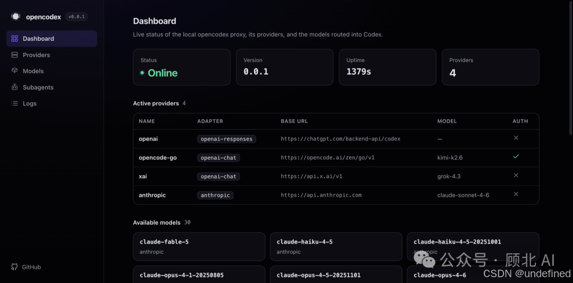
Task: Click the Models cube icon in sidebar
Action: [x=15, y=71]
